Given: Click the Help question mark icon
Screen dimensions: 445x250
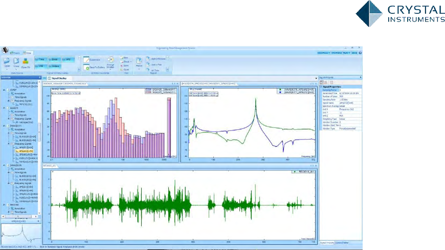Looking at the screenshot, I should point(360,53).
